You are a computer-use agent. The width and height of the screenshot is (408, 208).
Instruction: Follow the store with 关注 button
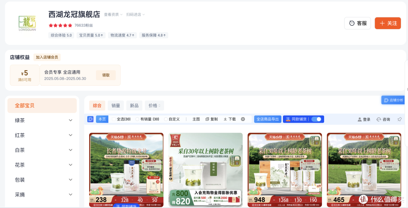coord(388,23)
